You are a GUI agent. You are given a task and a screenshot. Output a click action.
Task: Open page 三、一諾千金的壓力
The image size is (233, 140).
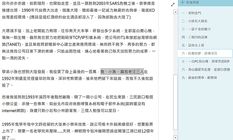(196, 29)
